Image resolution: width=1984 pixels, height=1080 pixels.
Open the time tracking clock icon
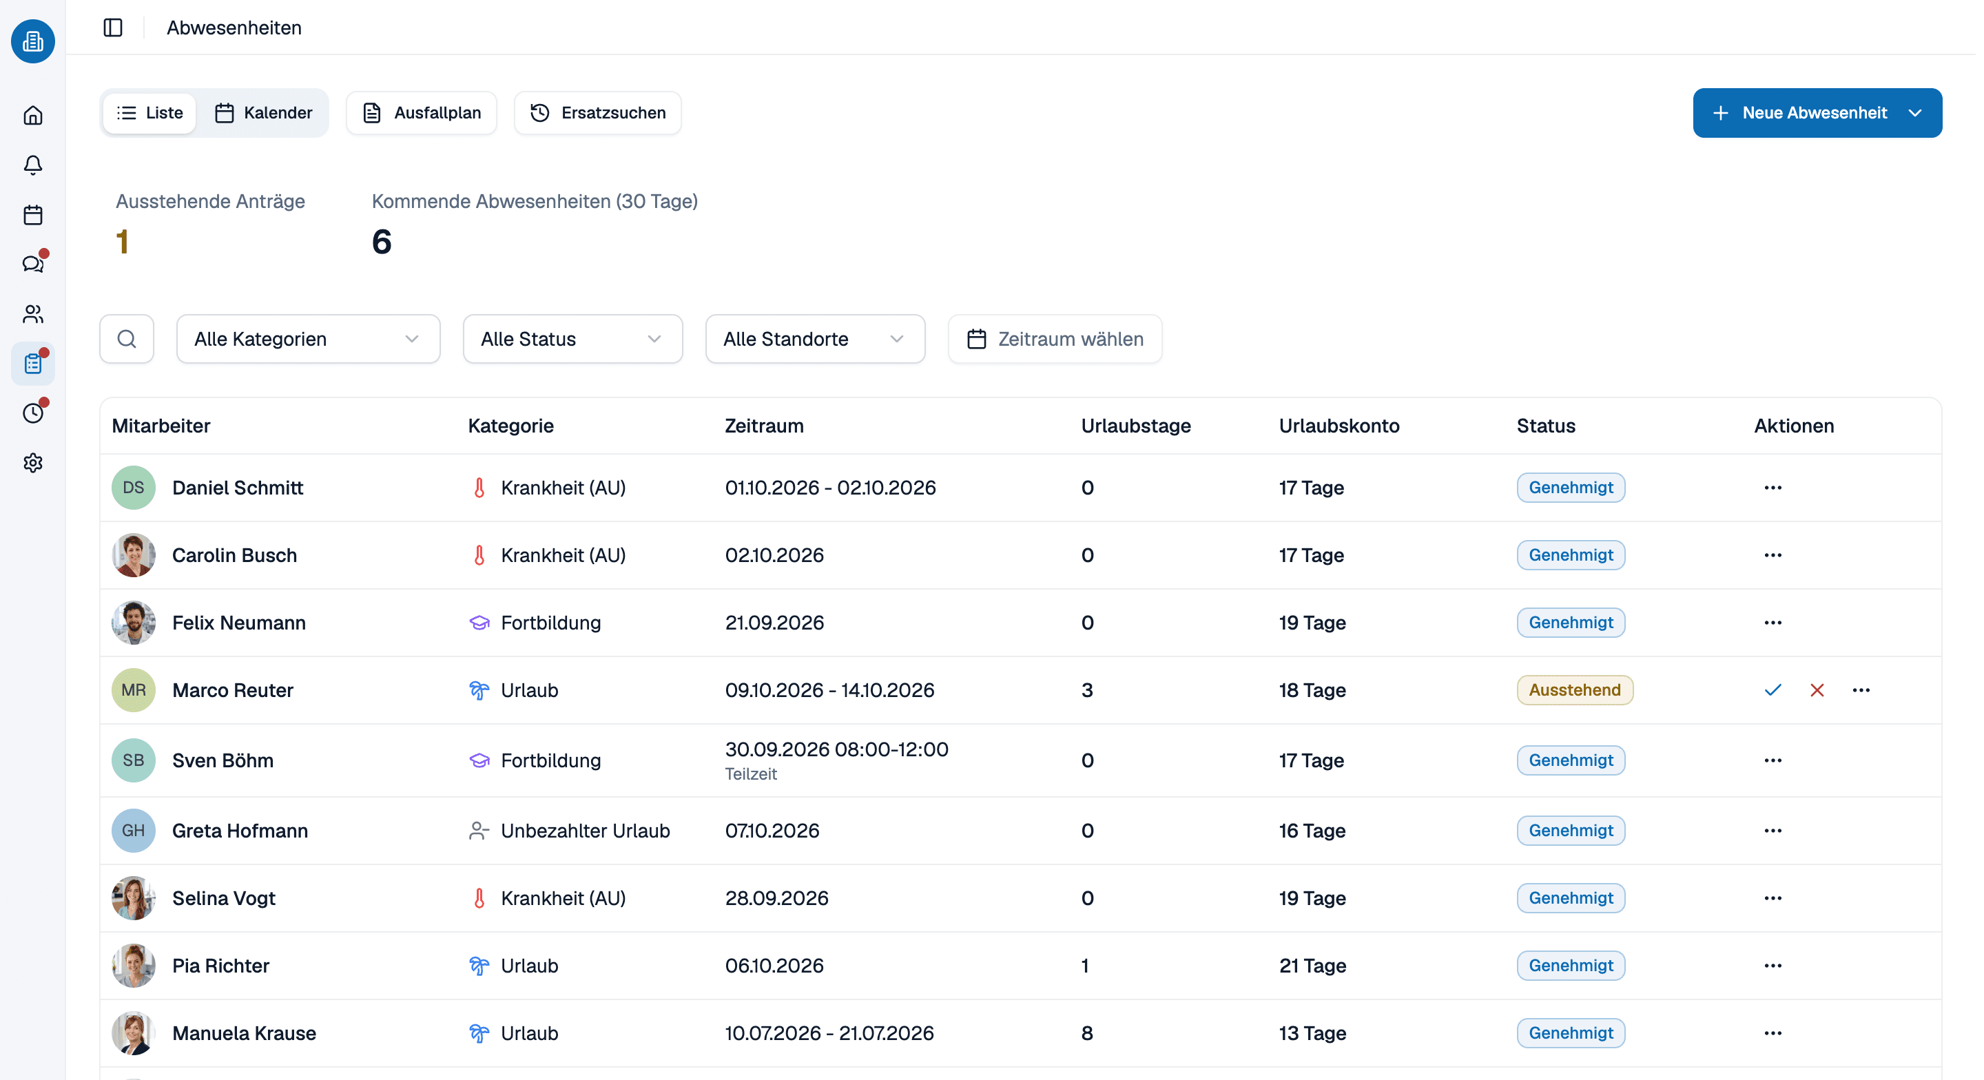(33, 414)
